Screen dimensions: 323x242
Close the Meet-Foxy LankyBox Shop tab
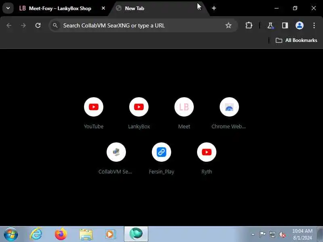(x=103, y=8)
